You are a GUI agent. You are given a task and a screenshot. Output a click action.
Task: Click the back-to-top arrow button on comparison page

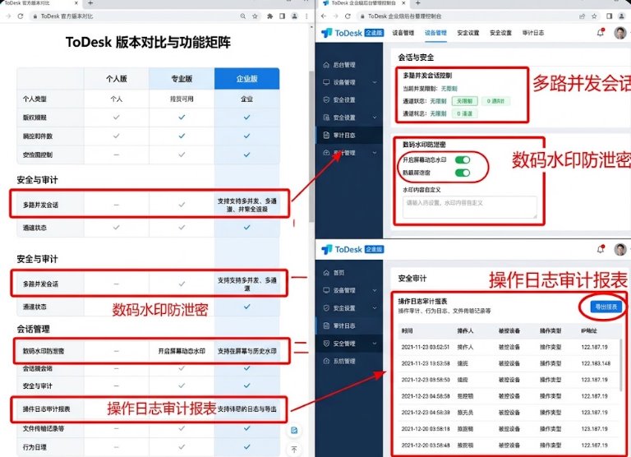coord(294,449)
